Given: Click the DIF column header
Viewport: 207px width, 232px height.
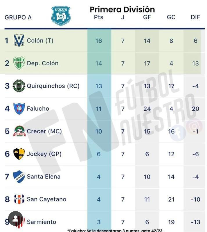Looking at the screenshot, I should (195, 17).
